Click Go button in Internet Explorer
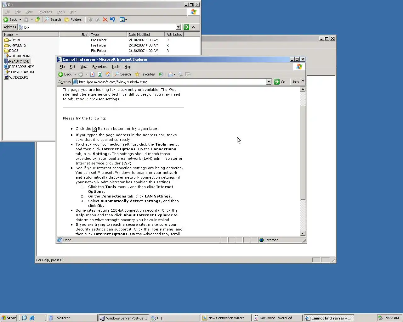The height and width of the screenshot is (322, 403). [280, 82]
